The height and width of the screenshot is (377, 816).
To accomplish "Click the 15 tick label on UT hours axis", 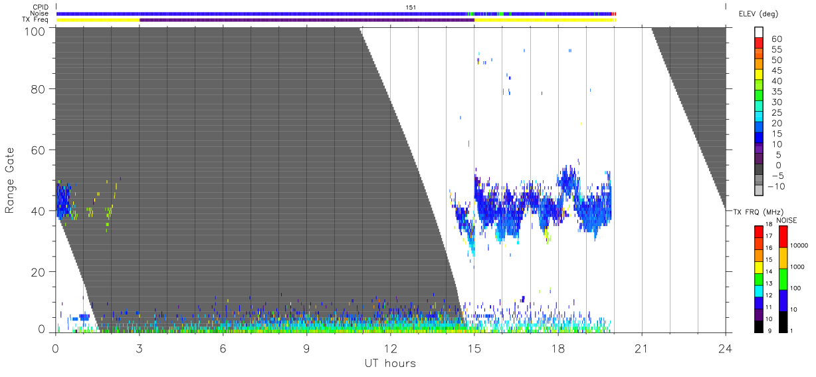I will (x=474, y=348).
